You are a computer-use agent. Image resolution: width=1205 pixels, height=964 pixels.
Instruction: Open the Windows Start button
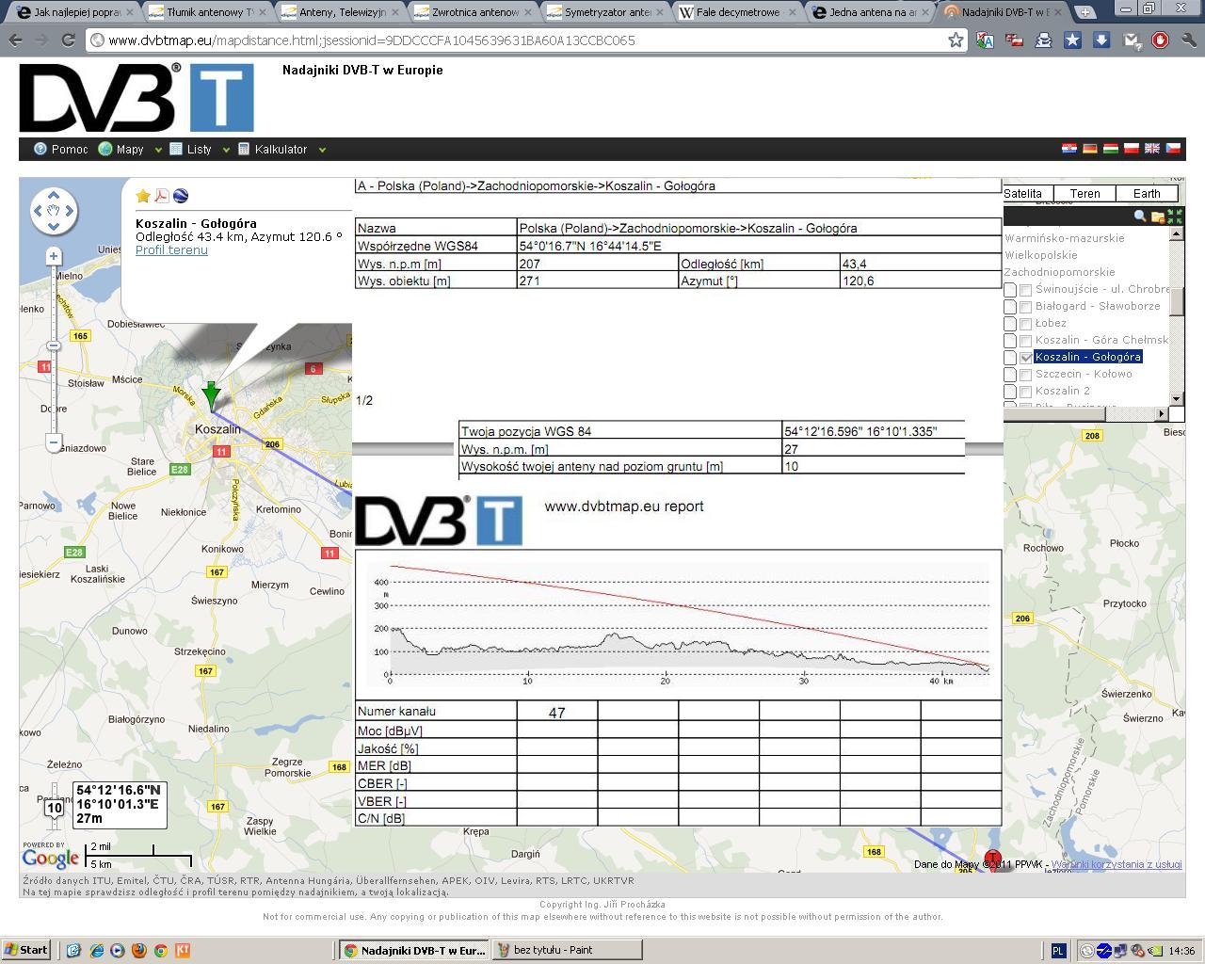(26, 950)
